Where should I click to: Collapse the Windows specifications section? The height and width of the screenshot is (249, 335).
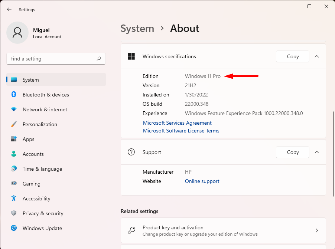pyautogui.click(x=317, y=56)
